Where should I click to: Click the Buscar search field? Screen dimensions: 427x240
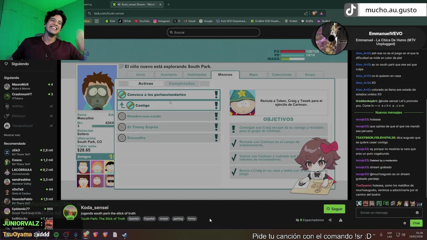pyautogui.click(x=213, y=32)
